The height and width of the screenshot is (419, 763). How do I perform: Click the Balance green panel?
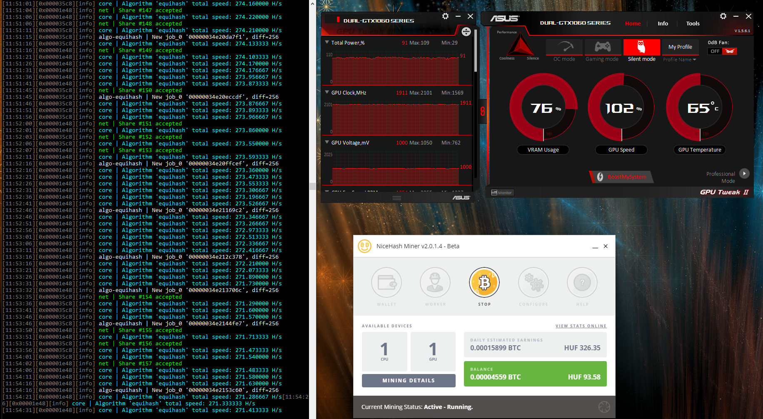coord(535,374)
